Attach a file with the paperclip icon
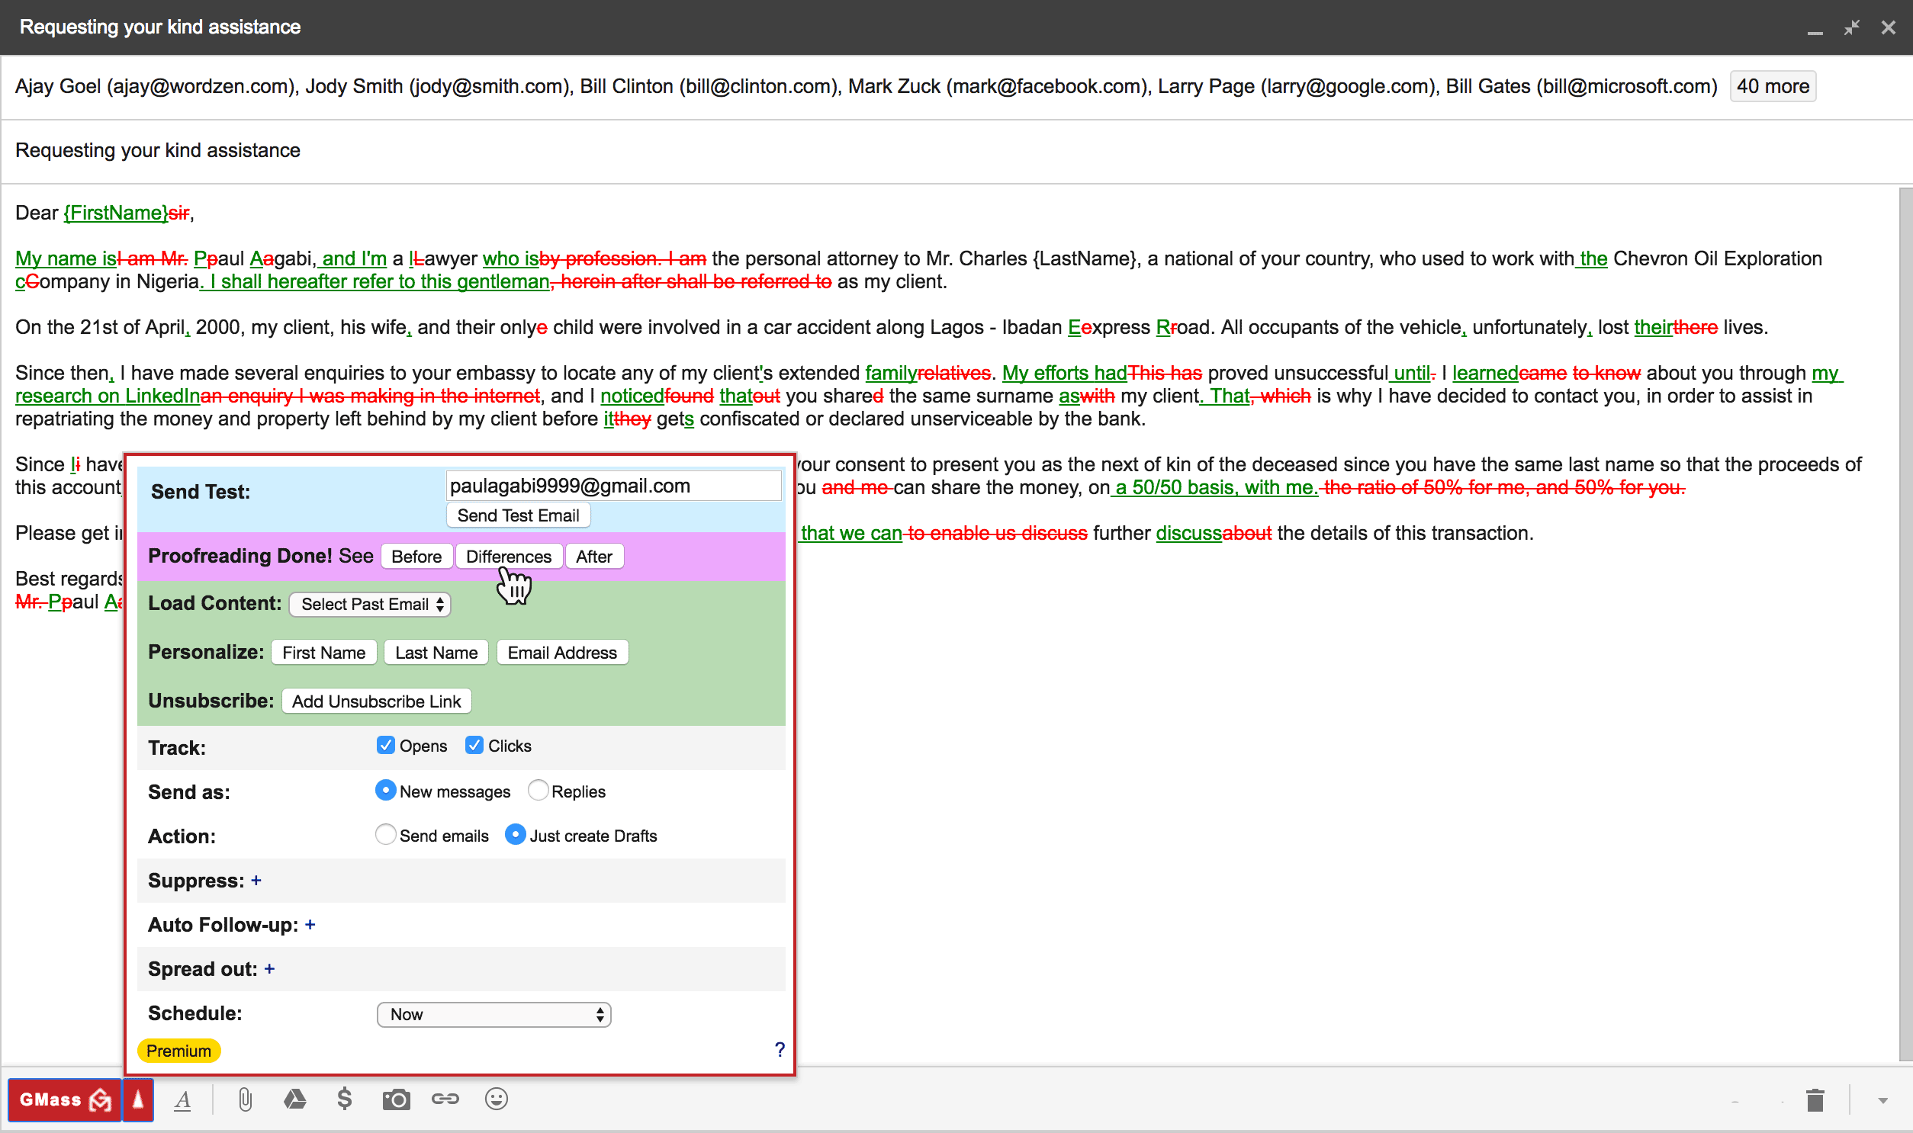 pos(244,1099)
